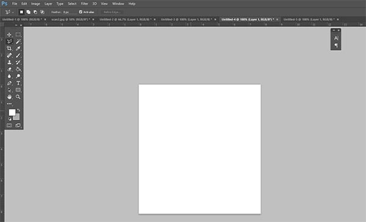Select the History Brush tool
The image size is (366, 222).
[18, 62]
